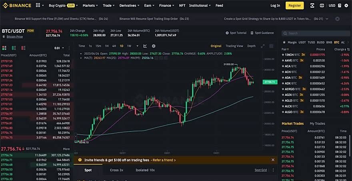352x181 pixels.
Task: Favorite the AAVE/BTC pair star
Action: click(283, 61)
